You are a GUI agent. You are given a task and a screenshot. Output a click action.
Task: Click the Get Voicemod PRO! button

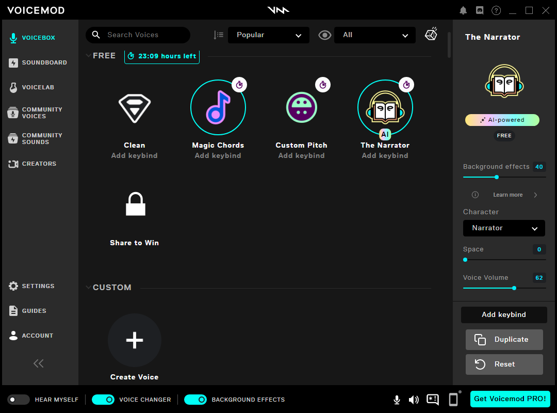510,399
